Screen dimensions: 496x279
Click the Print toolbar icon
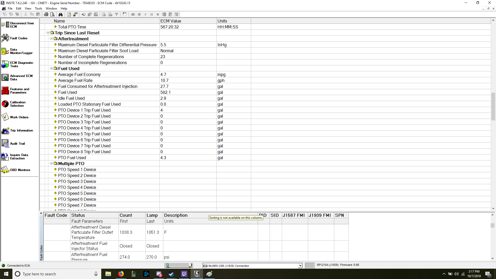[46, 14]
